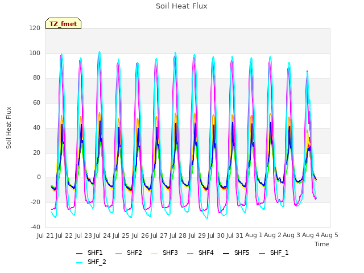
Task: Click the Jul 31 x-axis date label
Action: (235, 235)
